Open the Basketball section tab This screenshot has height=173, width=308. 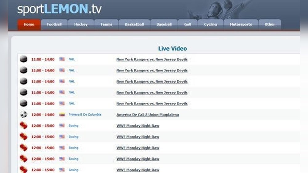point(134,25)
